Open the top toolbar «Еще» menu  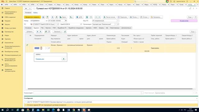(x=190, y=17)
